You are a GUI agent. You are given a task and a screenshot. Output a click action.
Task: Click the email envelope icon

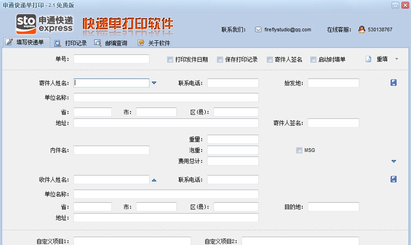tap(258, 30)
